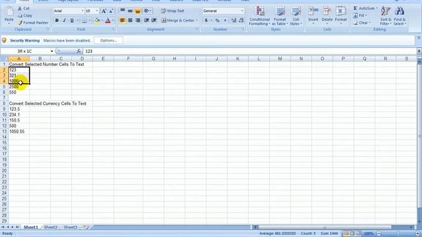Image resolution: width=422 pixels, height=237 pixels.
Task: Toggle Wrap Text for selection
Action: tap(173, 11)
